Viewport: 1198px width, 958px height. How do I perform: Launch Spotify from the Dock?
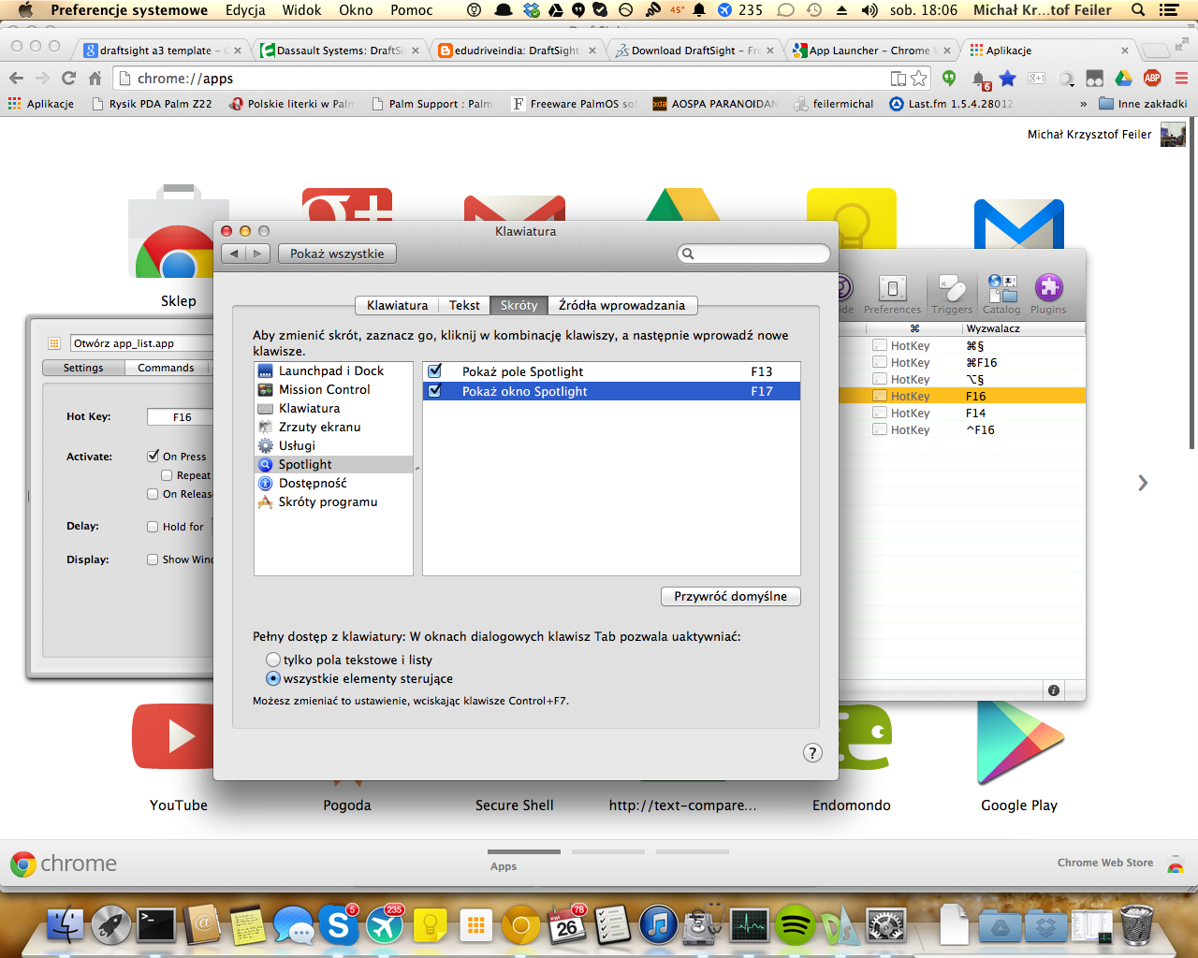pyautogui.click(x=795, y=925)
